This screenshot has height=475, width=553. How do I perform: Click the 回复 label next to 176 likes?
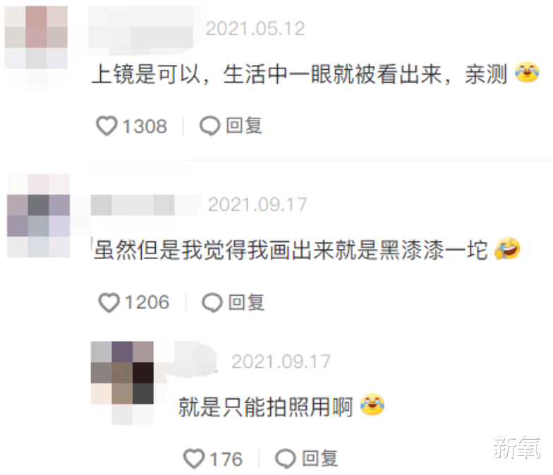point(320,458)
